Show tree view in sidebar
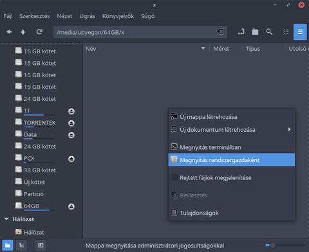Image resolution: width=309 pixels, height=252 pixels. point(21,245)
